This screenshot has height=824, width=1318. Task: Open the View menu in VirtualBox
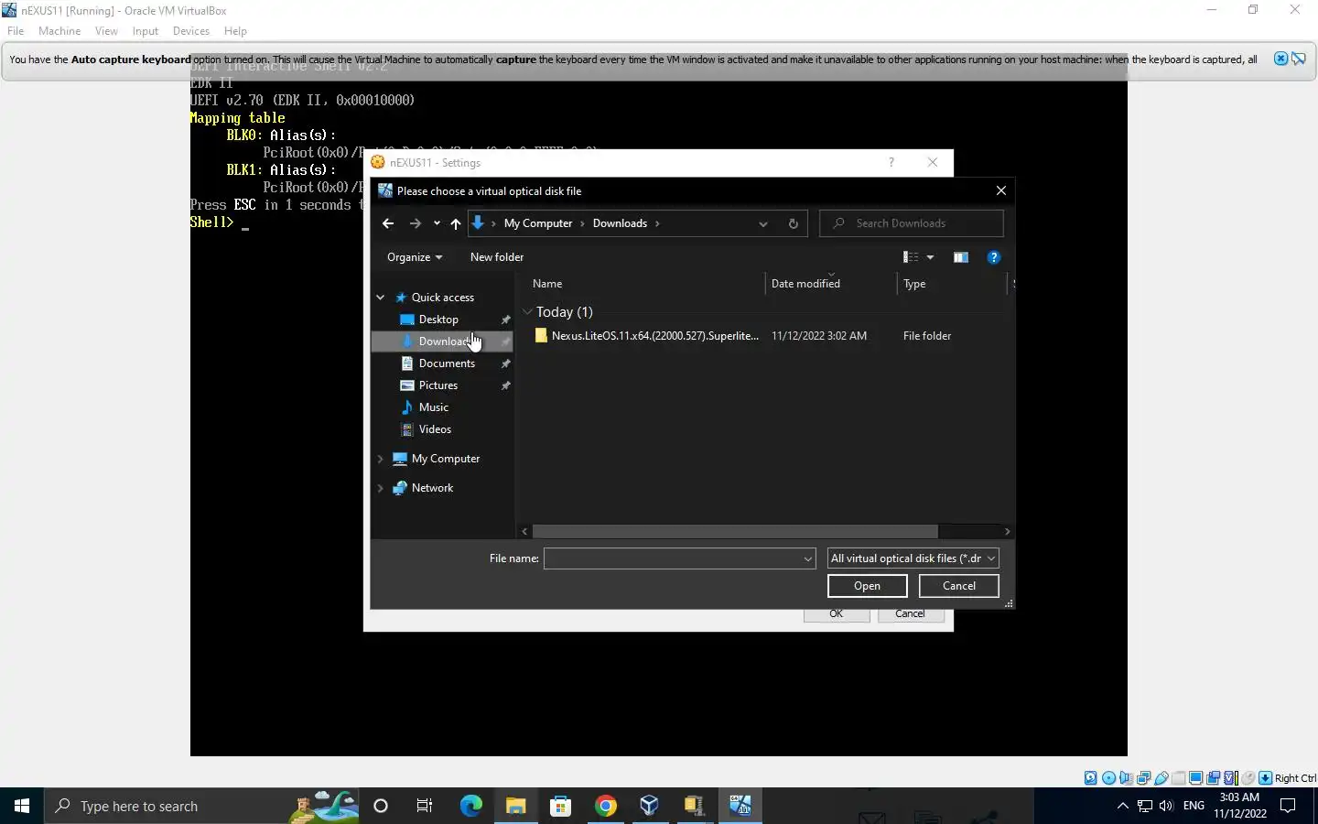click(106, 31)
